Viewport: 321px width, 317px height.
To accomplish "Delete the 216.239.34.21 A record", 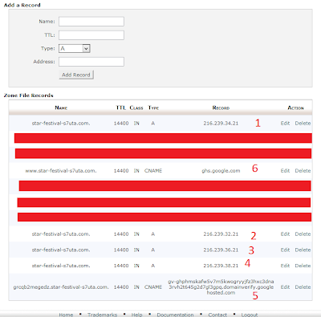I will click(x=303, y=124).
